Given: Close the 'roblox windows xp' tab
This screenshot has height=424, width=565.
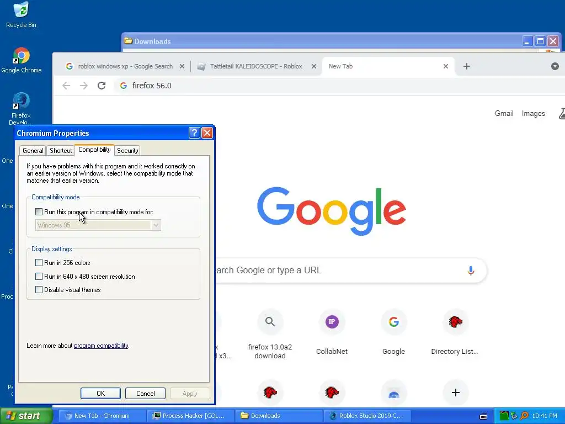Looking at the screenshot, I should (182, 66).
